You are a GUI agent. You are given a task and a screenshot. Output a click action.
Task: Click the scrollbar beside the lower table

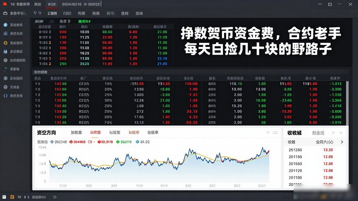(347, 103)
